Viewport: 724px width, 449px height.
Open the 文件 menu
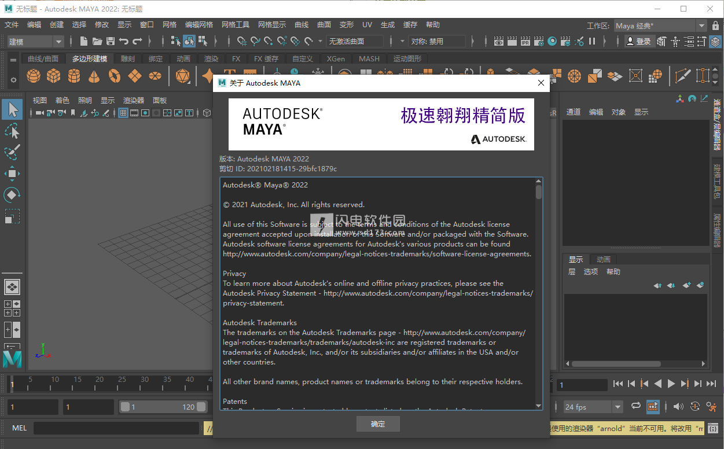tap(12, 25)
